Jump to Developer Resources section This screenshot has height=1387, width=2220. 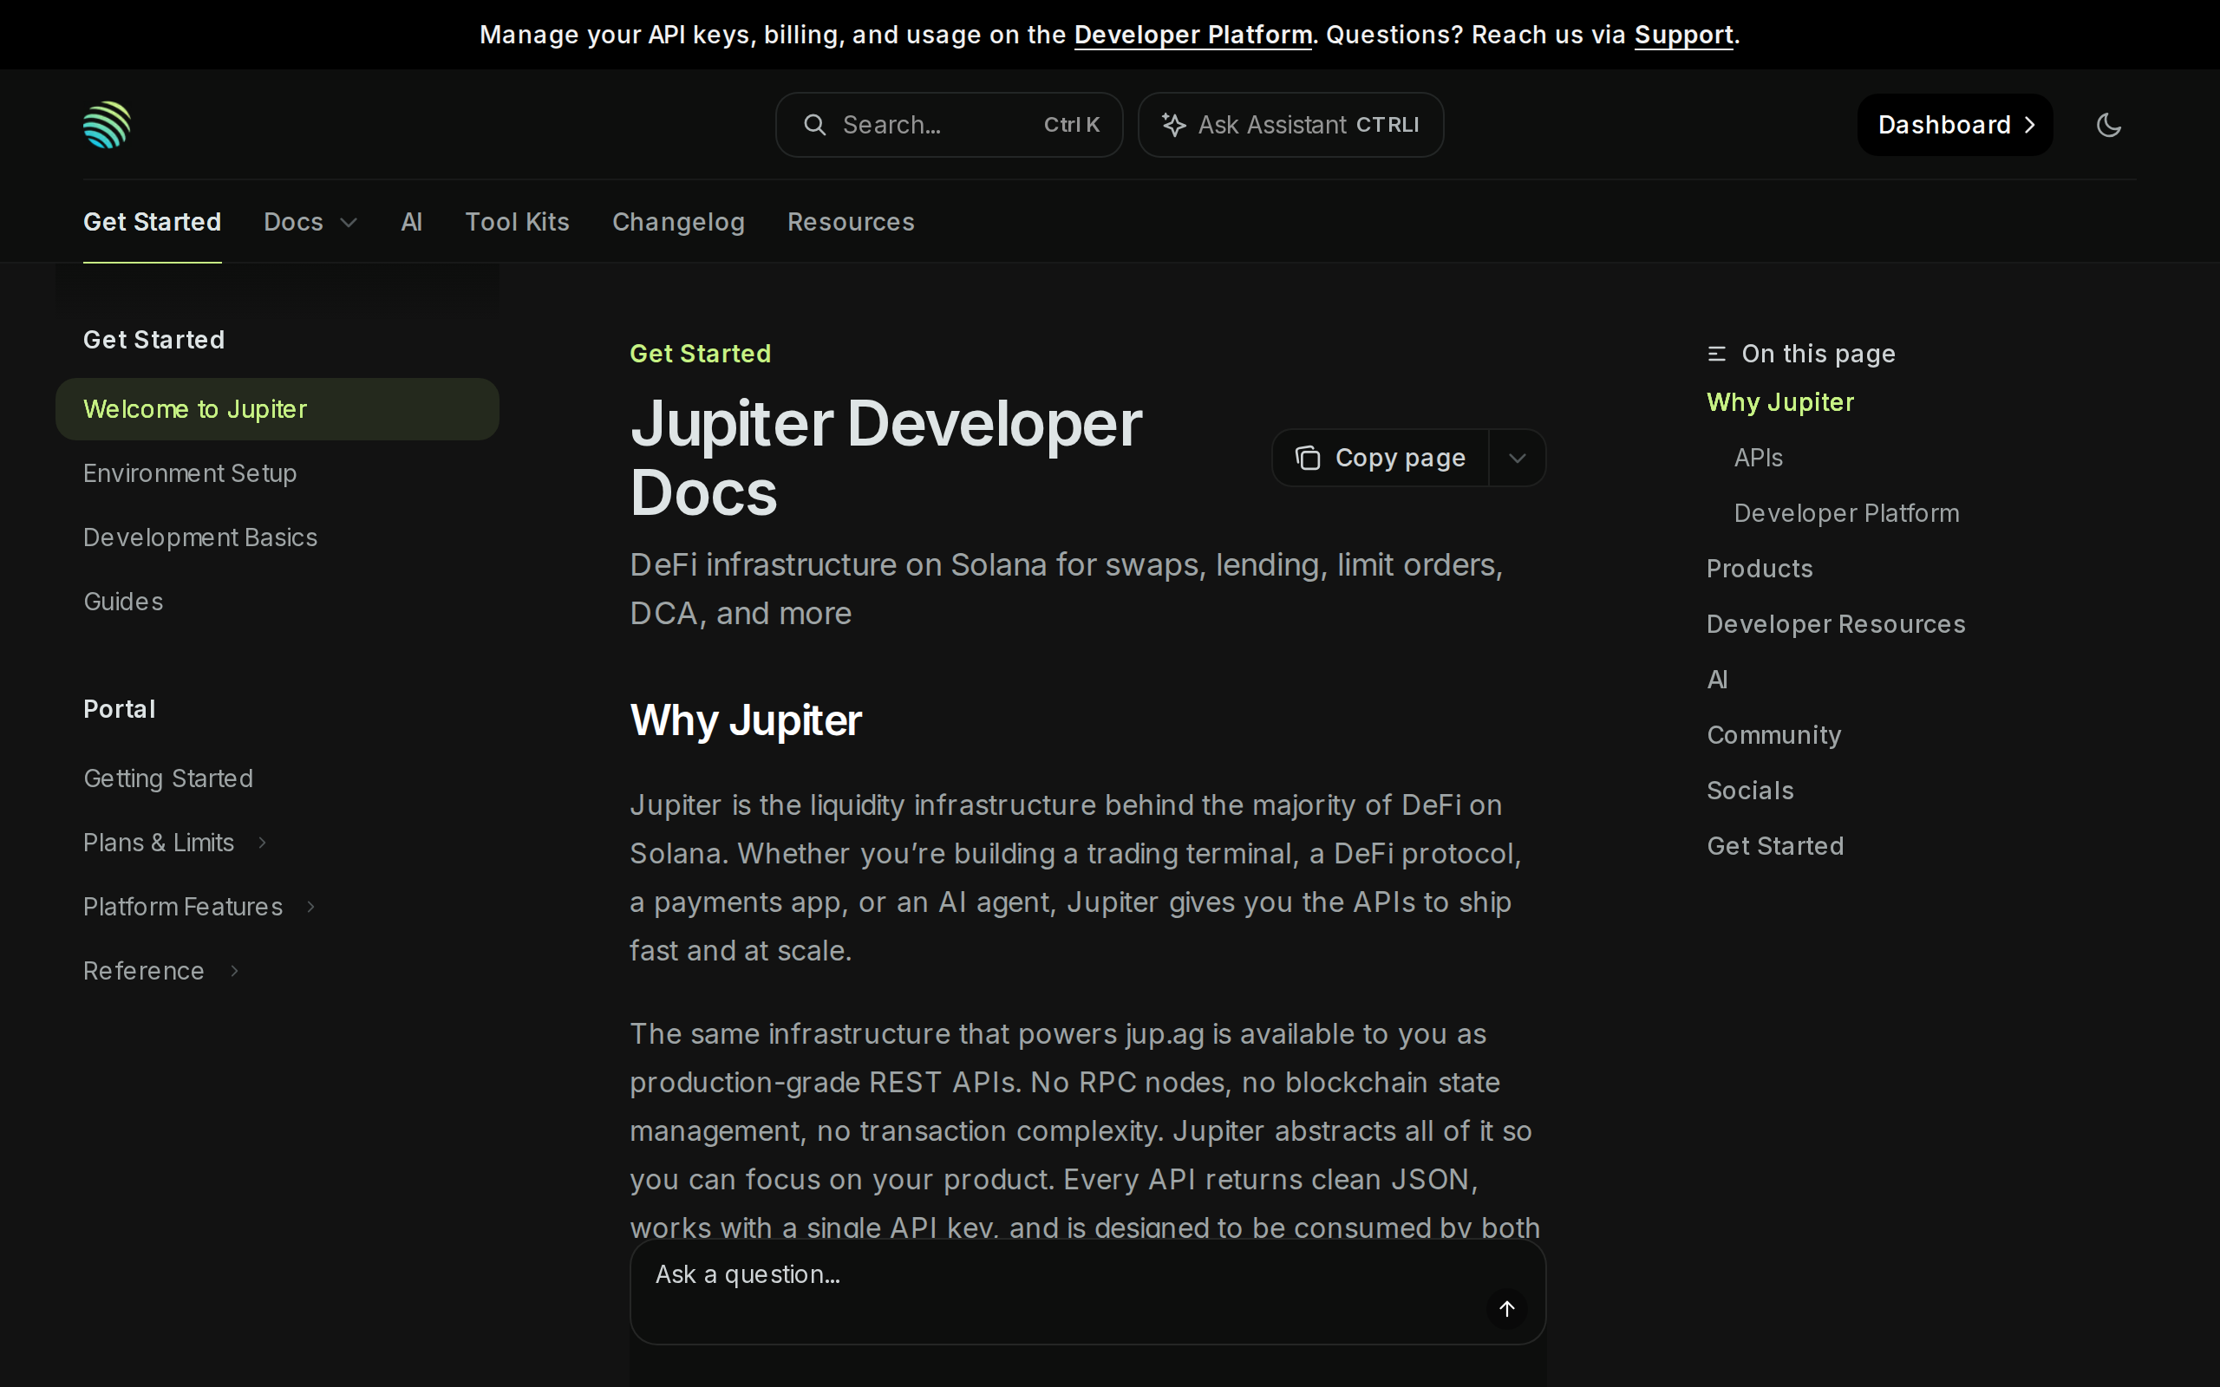pyautogui.click(x=1836, y=624)
